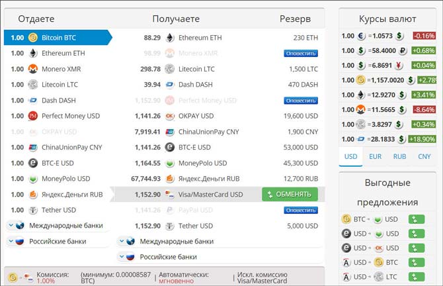This screenshot has height=286, width=443.
Task: Click the +3.41% Ethereum rate change badge
Action: click(424, 95)
